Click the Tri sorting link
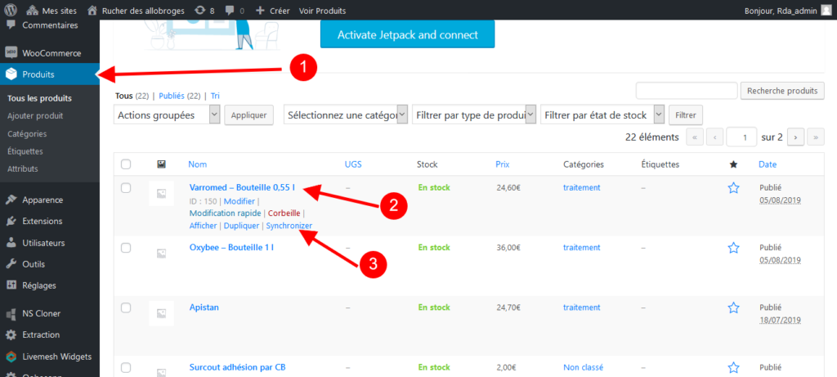Screen dimensions: 837x377 tap(215, 96)
